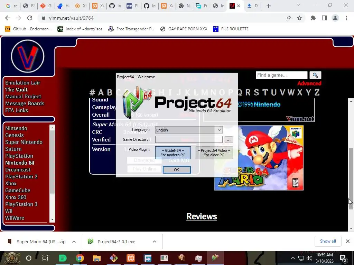Open Chrome from the taskbar
354x265 pixels.
[x=80, y=258]
